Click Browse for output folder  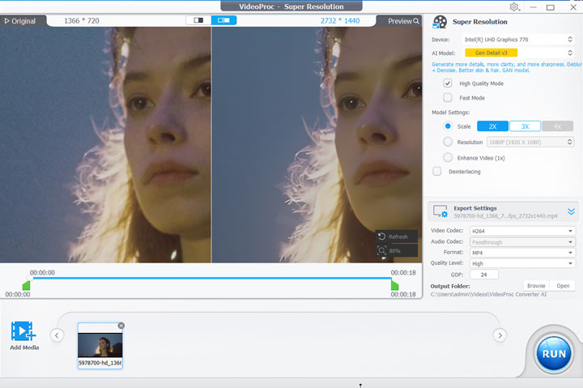(536, 286)
